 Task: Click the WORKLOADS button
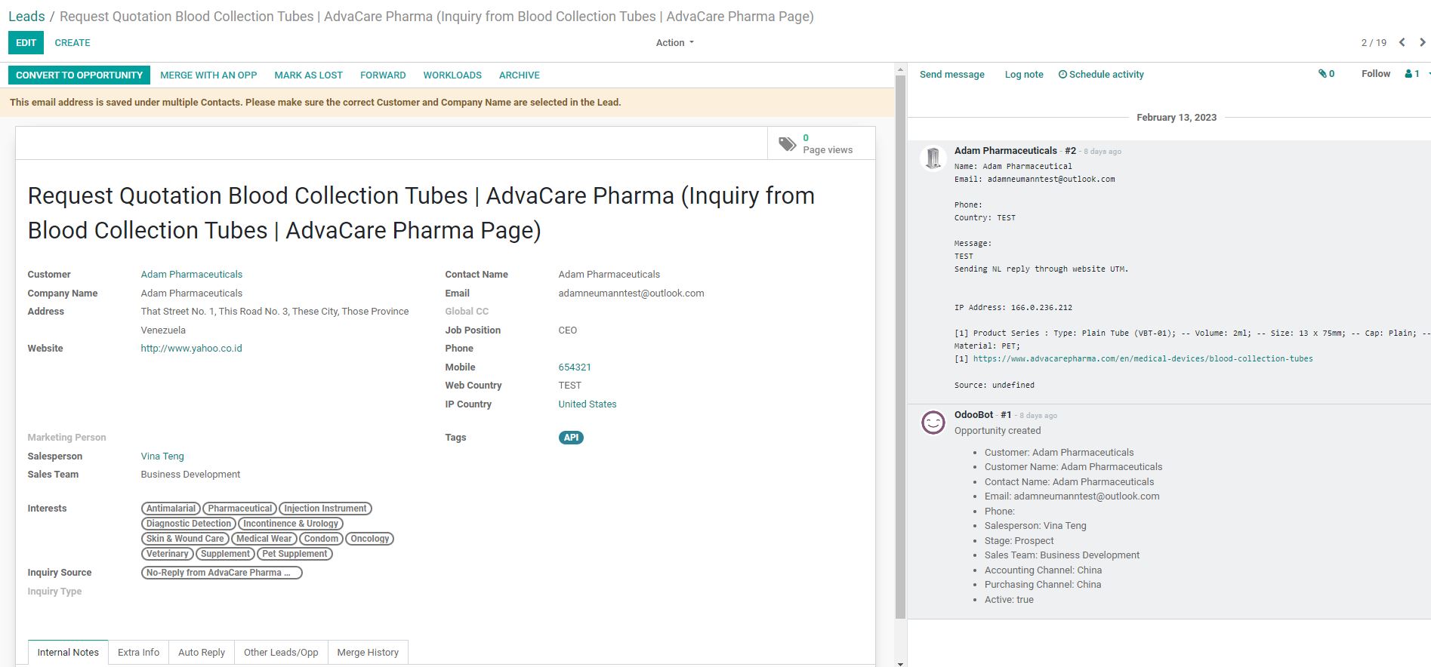[x=452, y=75]
